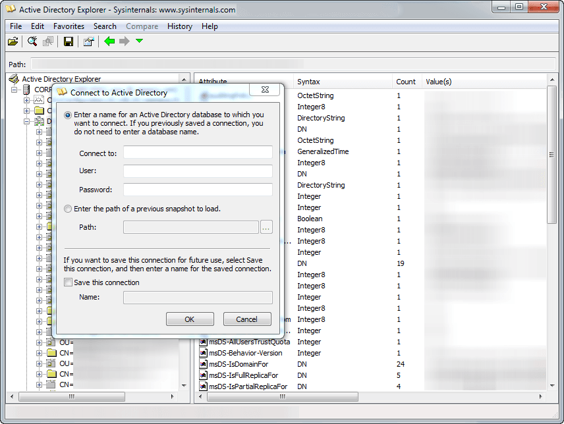Image resolution: width=564 pixels, height=424 pixels.
Task: Open the object Properties toolbar icon
Action: coord(88,41)
